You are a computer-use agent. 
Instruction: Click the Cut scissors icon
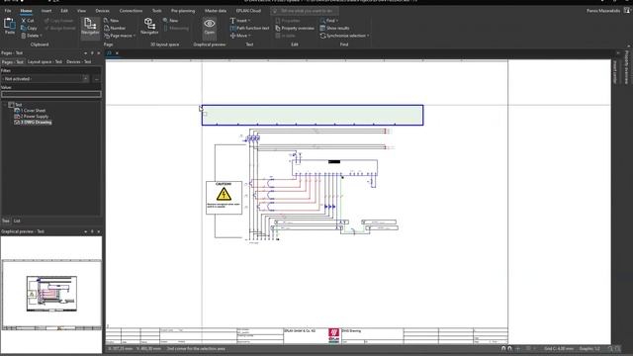[24, 20]
